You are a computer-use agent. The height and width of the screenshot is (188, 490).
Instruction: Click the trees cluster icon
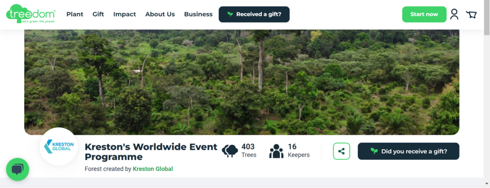pos(230,151)
